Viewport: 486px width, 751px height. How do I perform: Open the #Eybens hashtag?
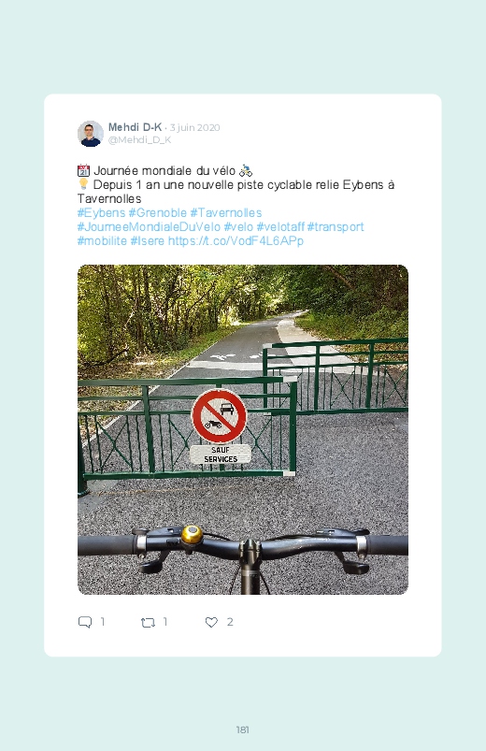click(102, 212)
